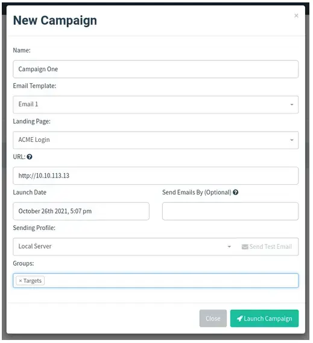This screenshot has width=313, height=343.
Task: Select the Email 1 template combo box
Action: pyautogui.click(x=156, y=104)
